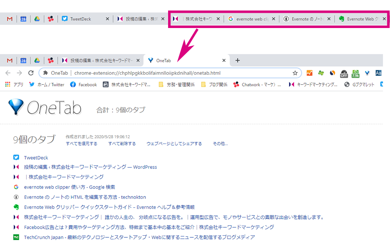Screen dimensions: 390x249
Task: Toggle the speedometer OFF extension
Action: point(344,74)
